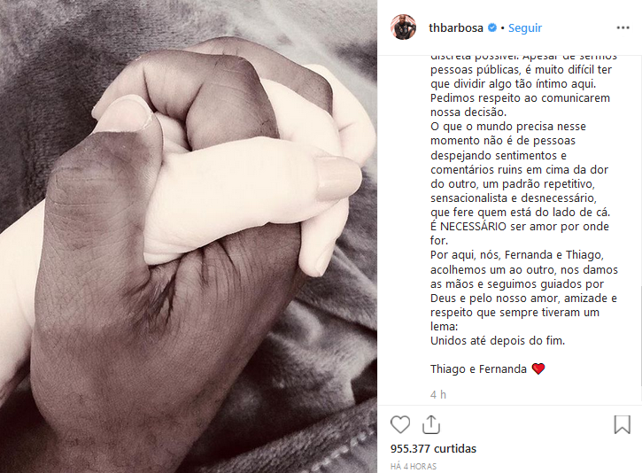Image resolution: width=642 pixels, height=473 pixels.
Task: Like the post with the heart icon
Action: 400,424
